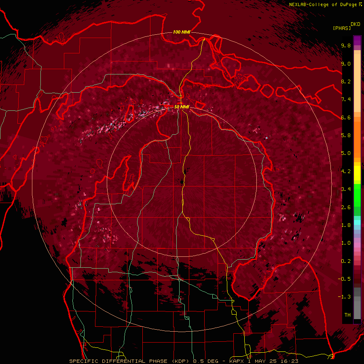Click the 0.2 value on the color scale
This screenshot has width=364, height=364.
pyautogui.click(x=346, y=261)
